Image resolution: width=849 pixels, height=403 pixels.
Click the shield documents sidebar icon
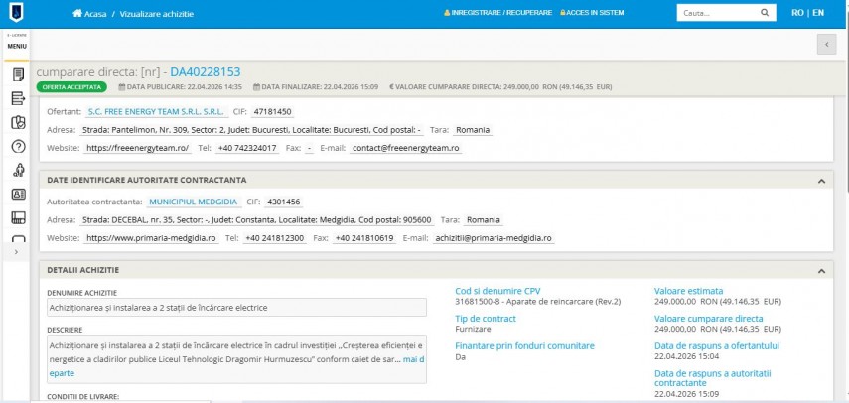click(17, 122)
